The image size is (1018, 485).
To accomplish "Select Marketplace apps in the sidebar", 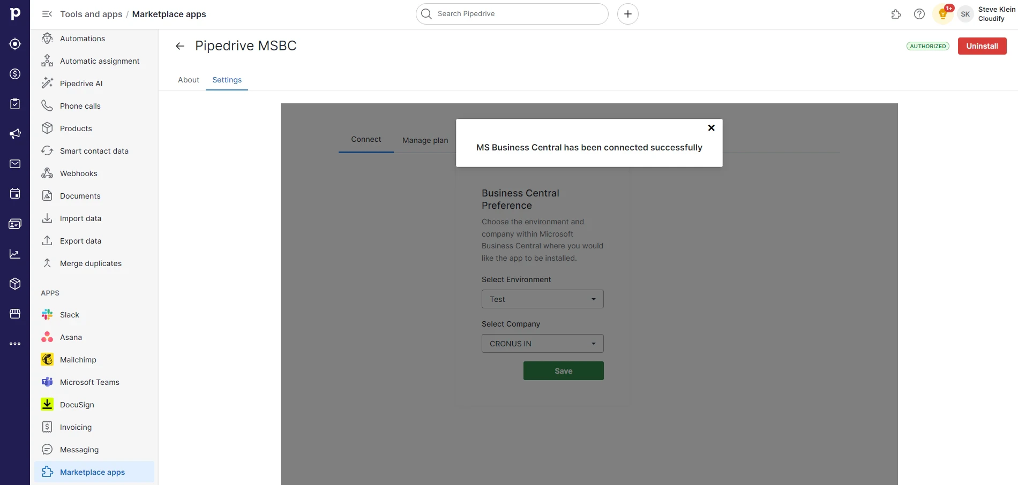I will tap(94, 472).
